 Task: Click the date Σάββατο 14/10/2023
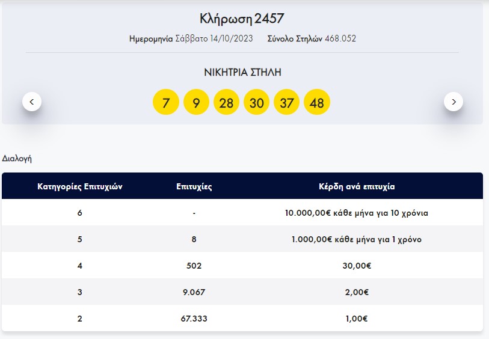(x=214, y=38)
